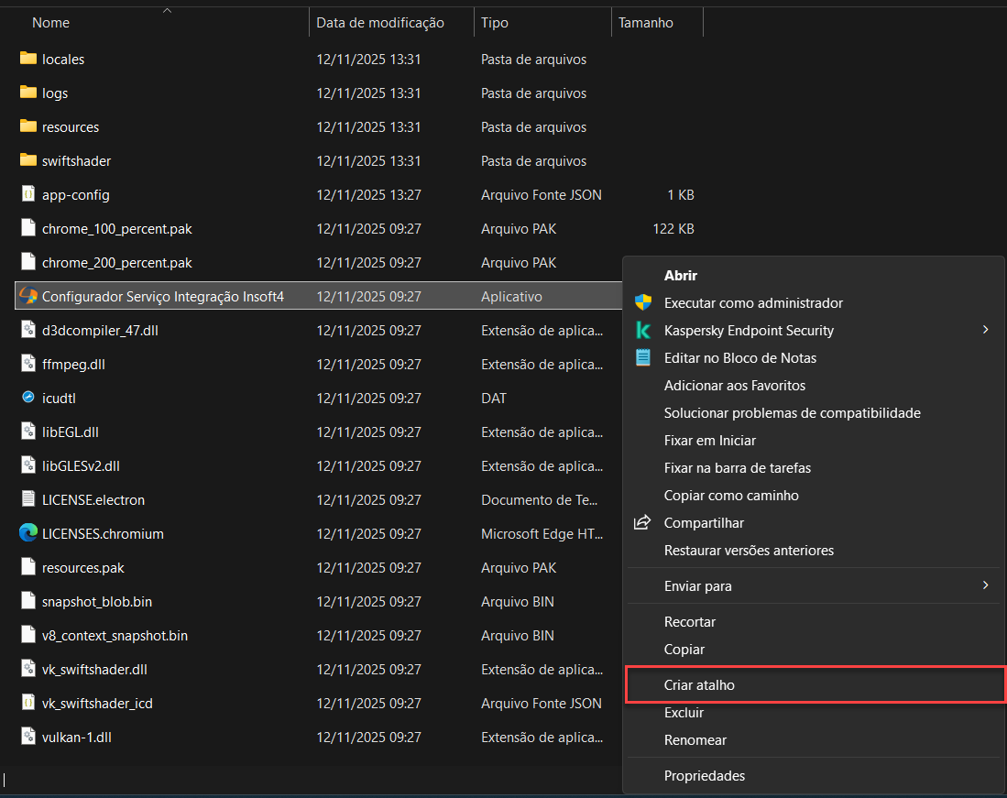Select Renomear in the context menu
The height and width of the screenshot is (798, 1007).
click(x=695, y=740)
